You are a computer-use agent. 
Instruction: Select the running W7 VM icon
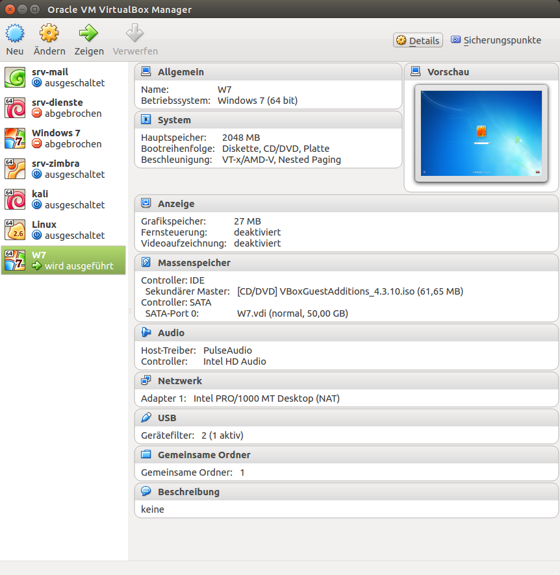pos(15,260)
